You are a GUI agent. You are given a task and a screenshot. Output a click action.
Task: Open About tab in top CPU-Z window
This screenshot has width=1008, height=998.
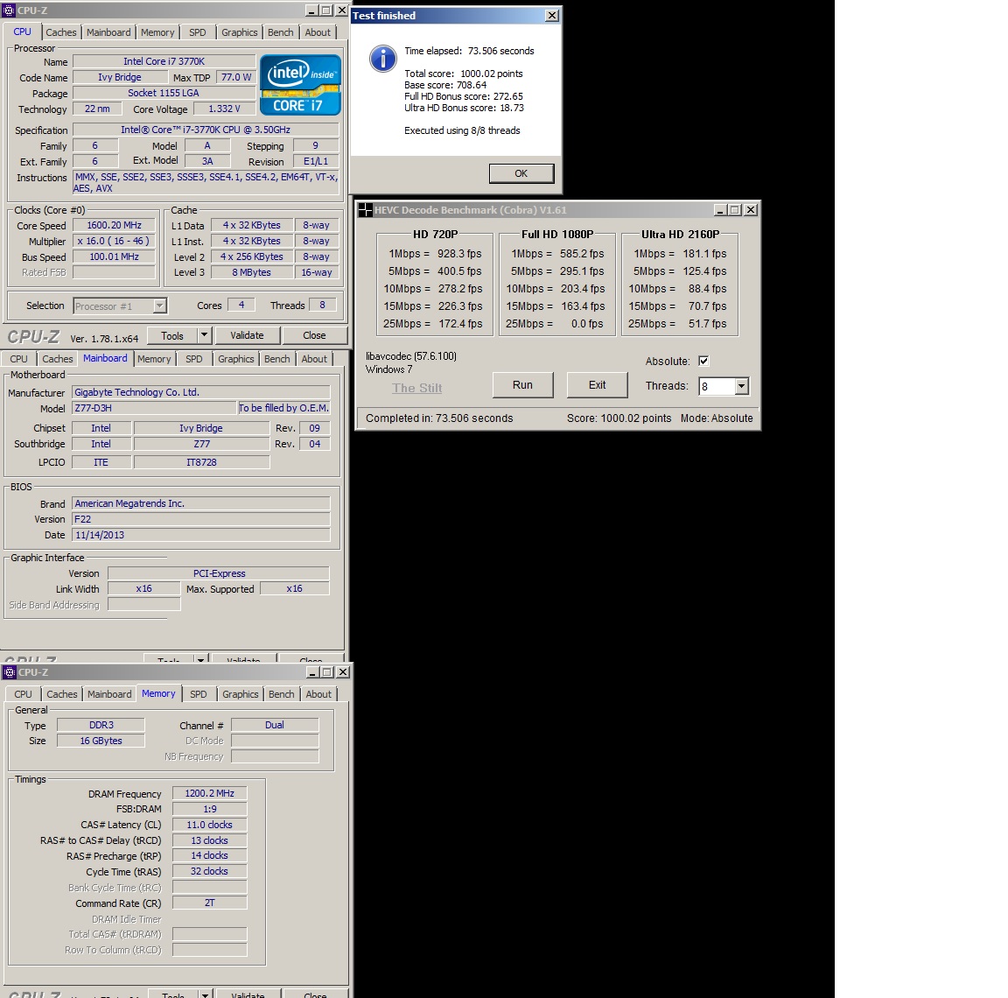(x=318, y=32)
